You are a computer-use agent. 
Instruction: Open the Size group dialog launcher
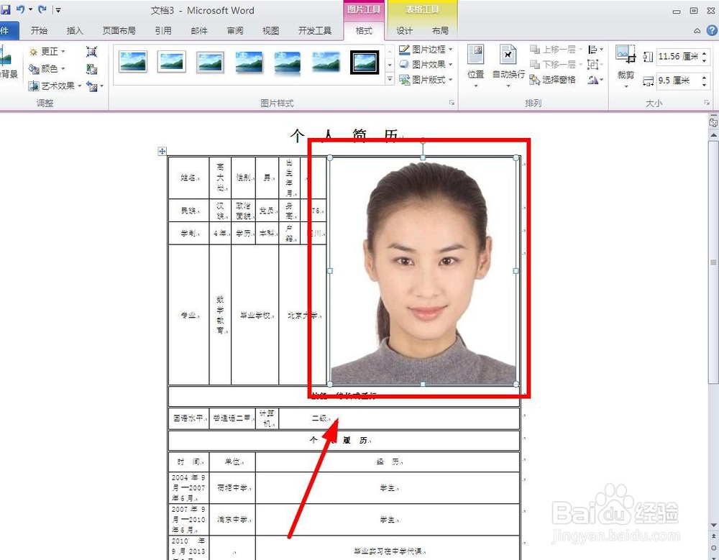[x=707, y=103]
